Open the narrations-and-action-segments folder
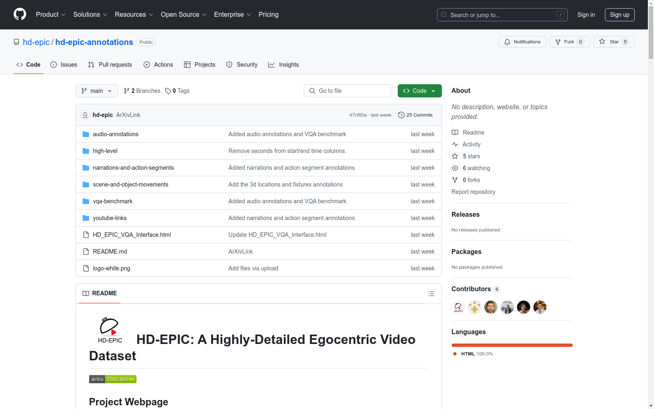 (133, 168)
